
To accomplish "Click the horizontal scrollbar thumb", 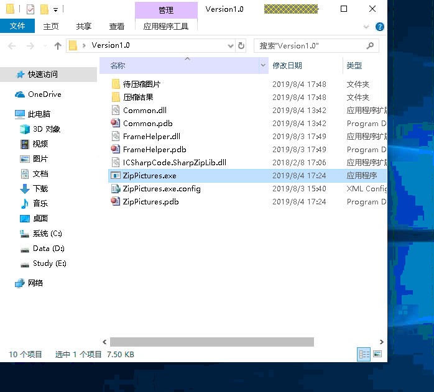I will pyautogui.click(x=212, y=342).
